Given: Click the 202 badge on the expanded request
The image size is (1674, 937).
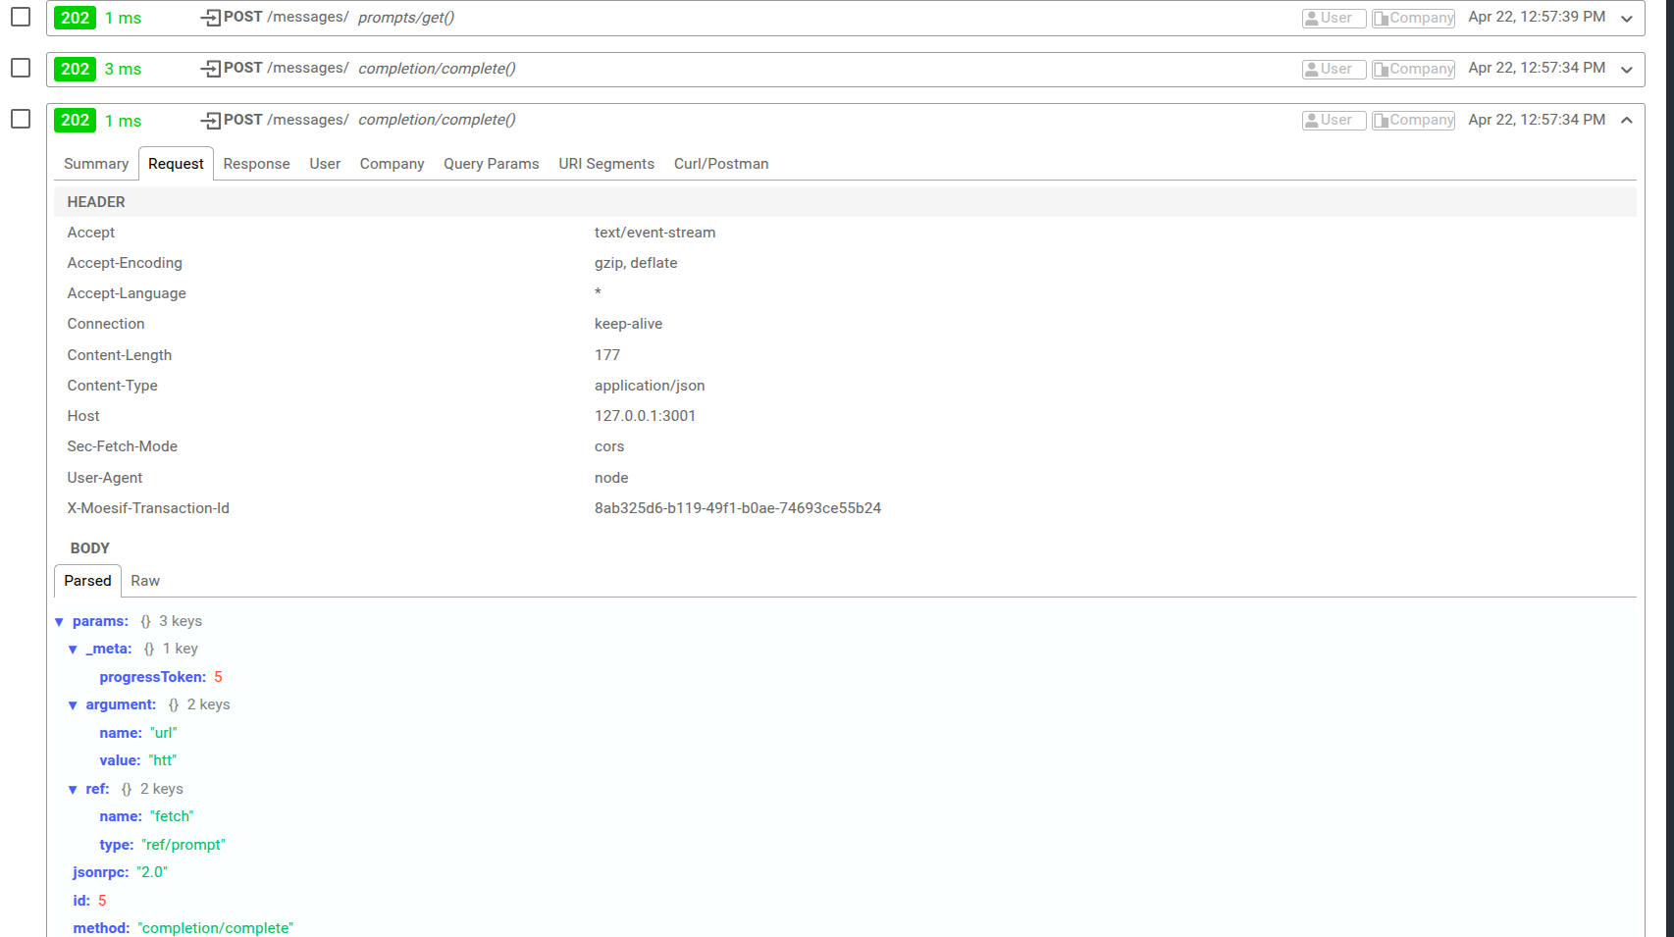Looking at the screenshot, I should [x=75, y=120].
